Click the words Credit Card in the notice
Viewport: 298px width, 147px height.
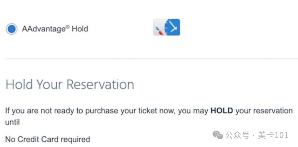point(38,139)
